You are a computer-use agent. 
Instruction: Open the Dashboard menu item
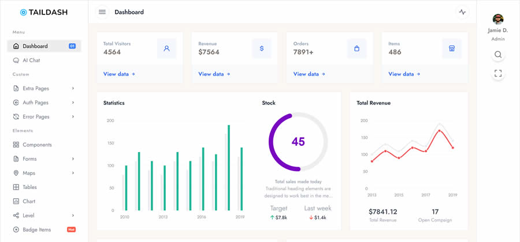tap(44, 46)
